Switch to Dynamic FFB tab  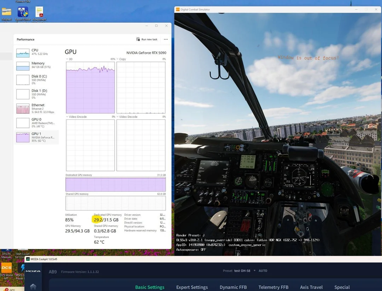pyautogui.click(x=233, y=287)
